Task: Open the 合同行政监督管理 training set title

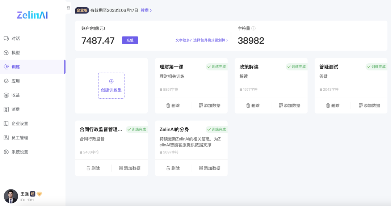Action: 101,129
